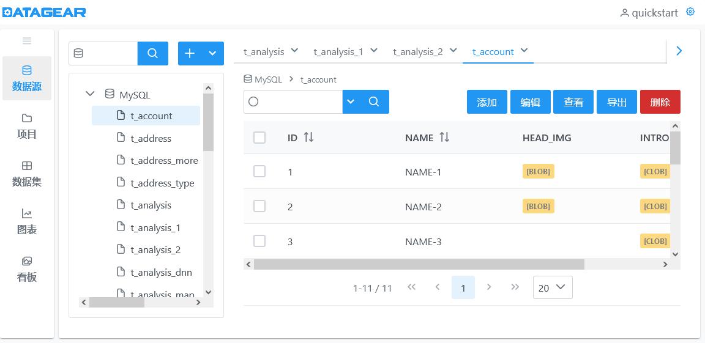The image size is (705, 343).
Task: Open the 数据源 data source sidebar section
Action: [27, 78]
